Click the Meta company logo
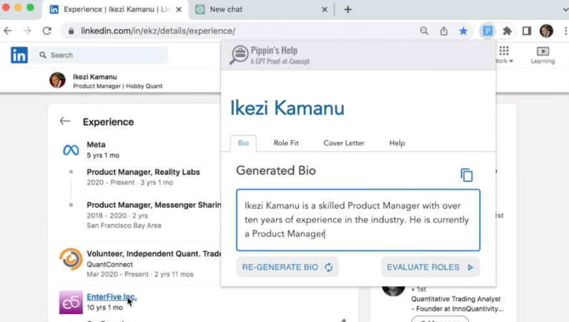This screenshot has width=569, height=322. pos(71,150)
